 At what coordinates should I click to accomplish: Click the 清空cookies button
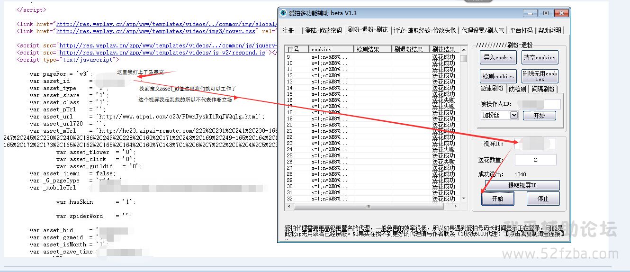[539, 58]
